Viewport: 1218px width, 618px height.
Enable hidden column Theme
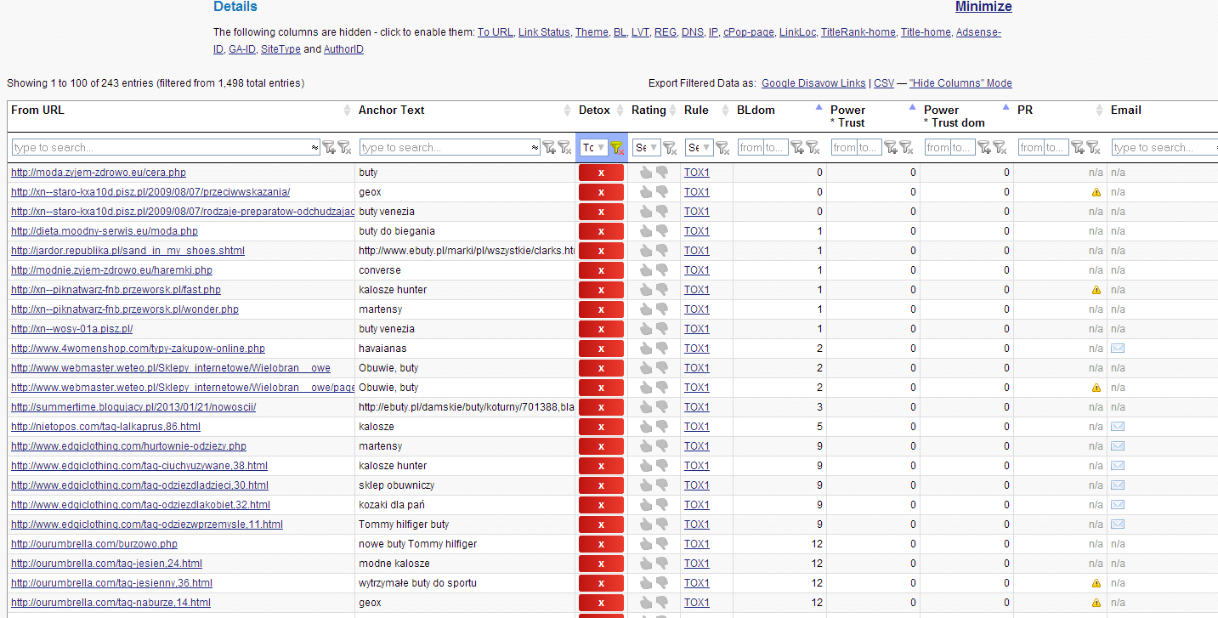(592, 32)
